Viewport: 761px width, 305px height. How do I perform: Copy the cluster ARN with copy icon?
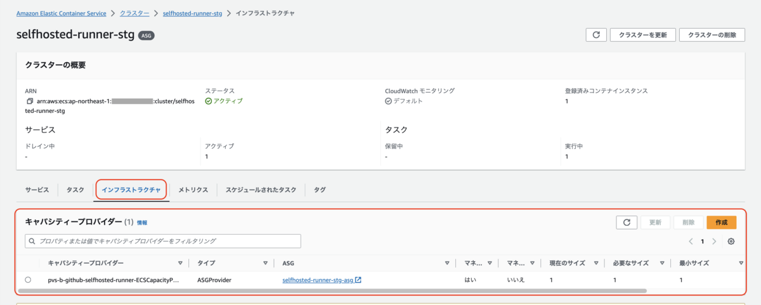pos(29,101)
